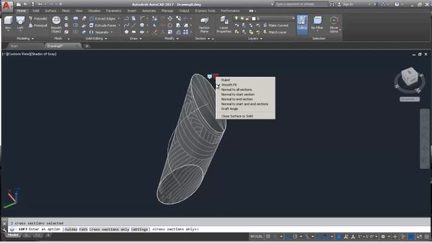Click the Smooth Object mesh tool
432x243 pixels.
(56, 24)
